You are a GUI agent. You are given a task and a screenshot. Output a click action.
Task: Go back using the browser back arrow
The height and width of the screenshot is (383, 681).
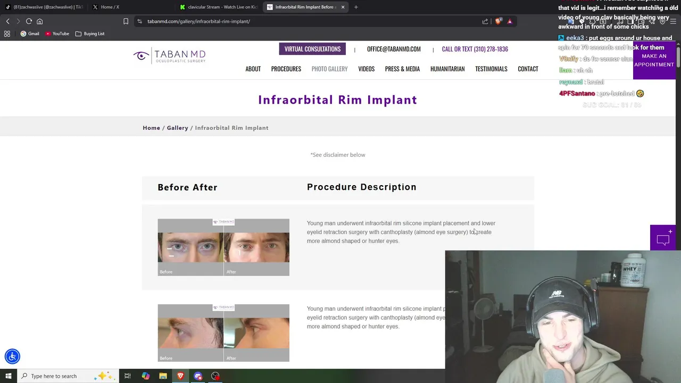7,21
